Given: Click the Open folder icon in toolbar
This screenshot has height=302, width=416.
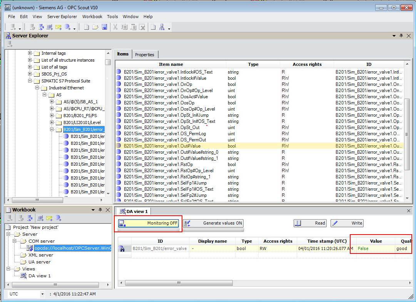Looking at the screenshot, I should 95,27.
